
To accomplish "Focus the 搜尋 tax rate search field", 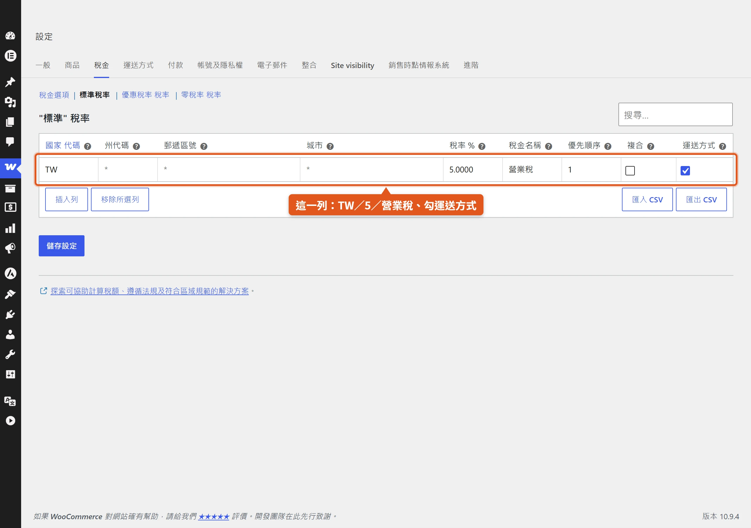I will [675, 114].
